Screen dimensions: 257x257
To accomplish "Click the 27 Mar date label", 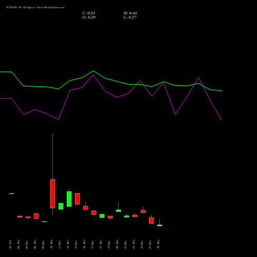I will pos(150,244).
